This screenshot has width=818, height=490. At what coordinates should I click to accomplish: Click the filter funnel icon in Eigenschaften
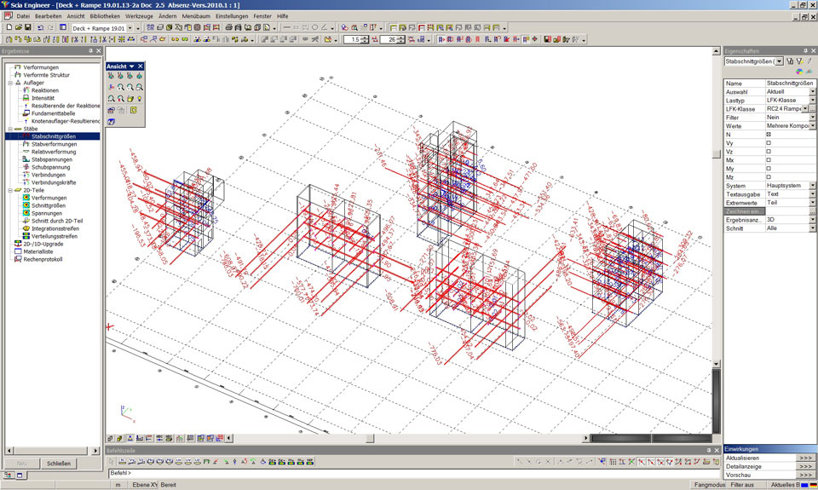(790, 61)
